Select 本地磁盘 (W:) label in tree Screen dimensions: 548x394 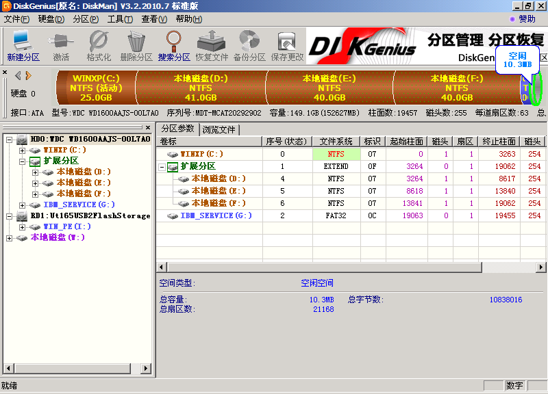(x=58, y=237)
